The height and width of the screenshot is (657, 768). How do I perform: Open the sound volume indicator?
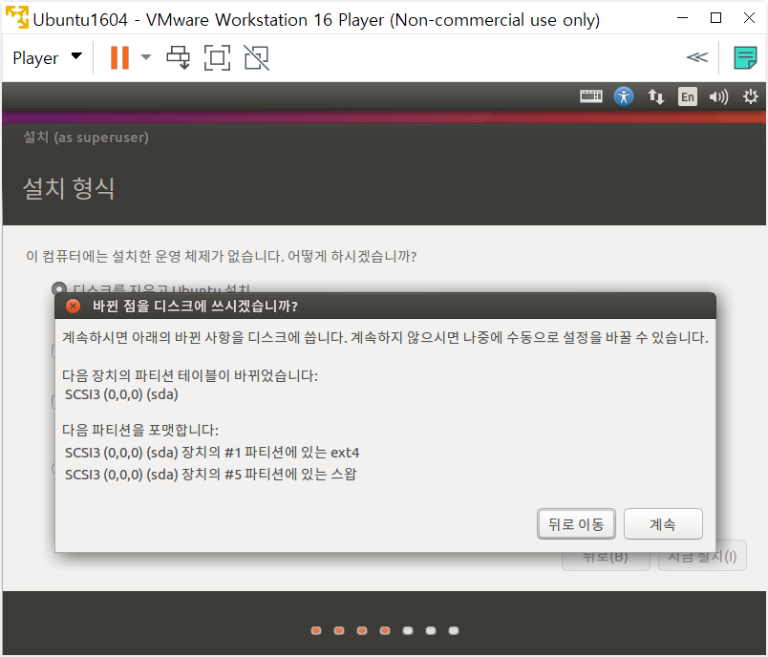tap(718, 97)
